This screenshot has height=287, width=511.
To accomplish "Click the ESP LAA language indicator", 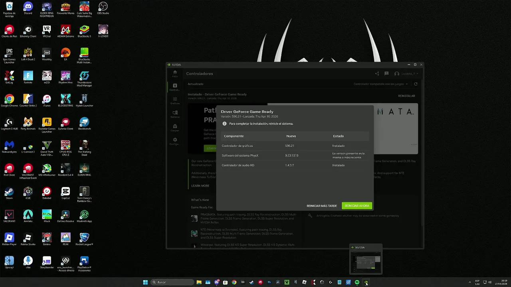I will (x=477, y=282).
